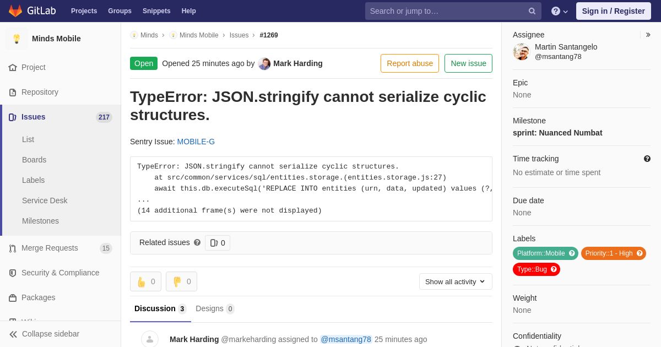Open Security & Compliance in sidebar
This screenshot has height=347, width=661.
pyautogui.click(x=61, y=273)
